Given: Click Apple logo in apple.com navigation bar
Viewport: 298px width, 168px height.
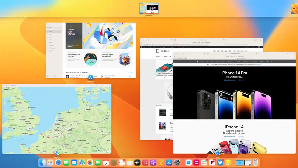Looking at the screenshot, I should coord(198,61).
